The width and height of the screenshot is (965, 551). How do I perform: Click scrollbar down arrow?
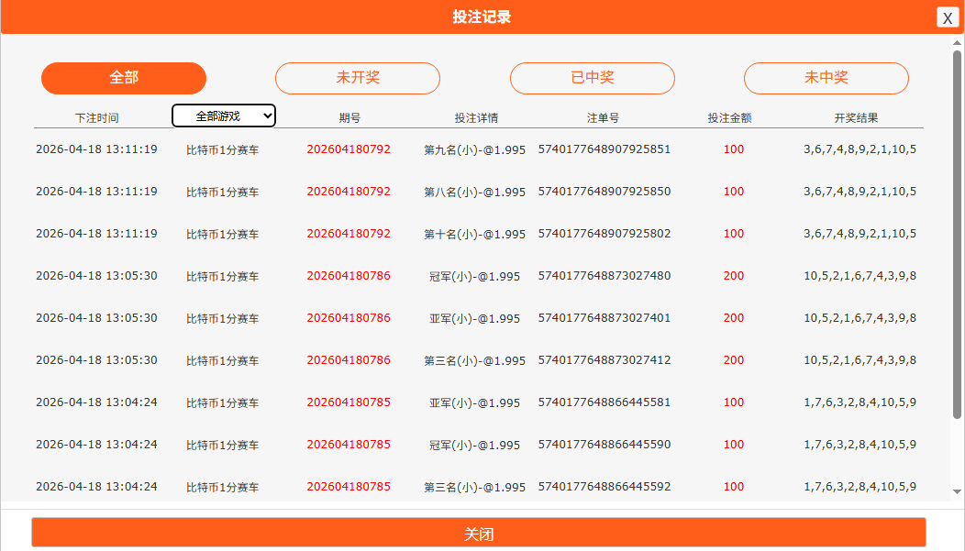point(958,492)
